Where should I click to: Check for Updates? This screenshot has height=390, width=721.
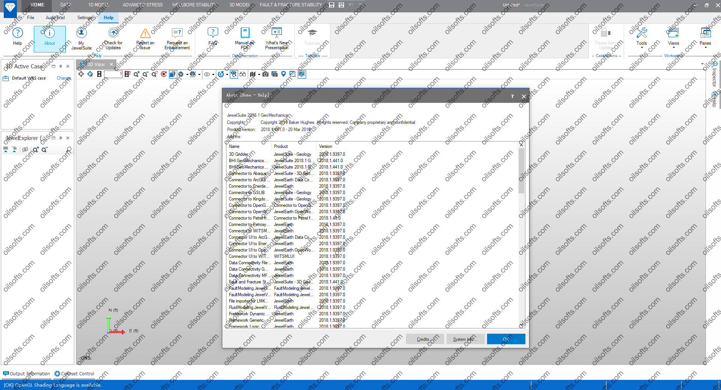click(113, 39)
